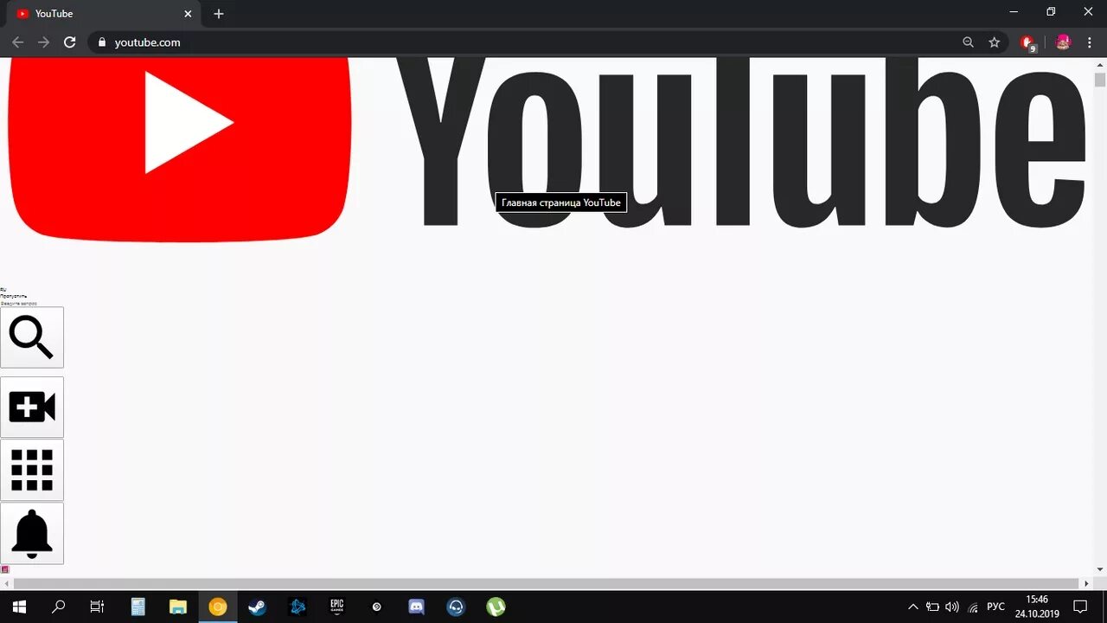Image resolution: width=1107 pixels, height=623 pixels.
Task: Show hidden system tray icons
Action: click(x=912, y=607)
